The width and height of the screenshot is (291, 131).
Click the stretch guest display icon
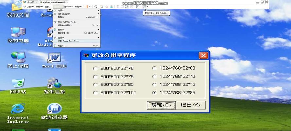144,7
